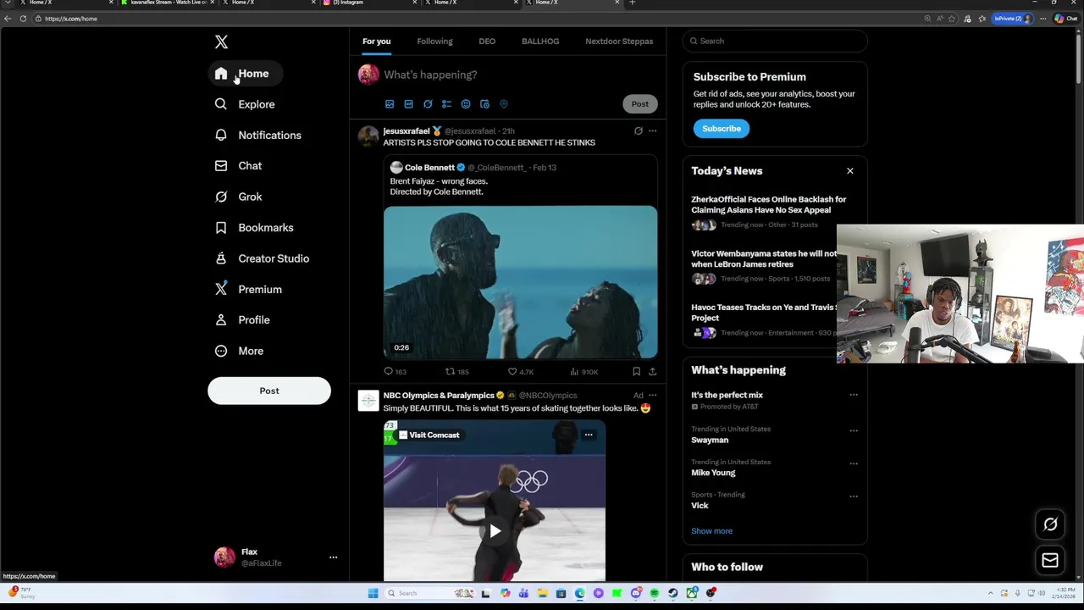The height and width of the screenshot is (610, 1084).
Task: Switch to the Nextdoor Steppas tab
Action: click(619, 41)
